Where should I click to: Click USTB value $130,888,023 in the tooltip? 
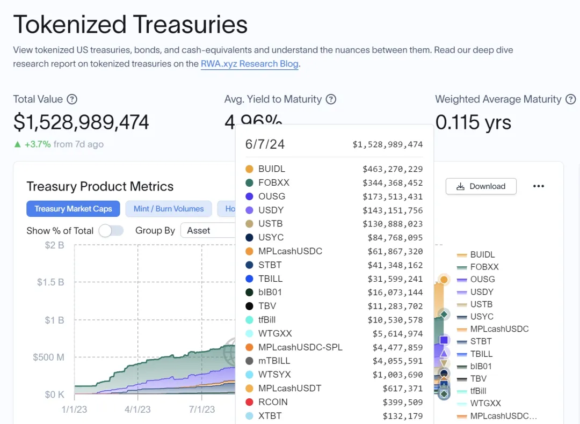pos(393,224)
